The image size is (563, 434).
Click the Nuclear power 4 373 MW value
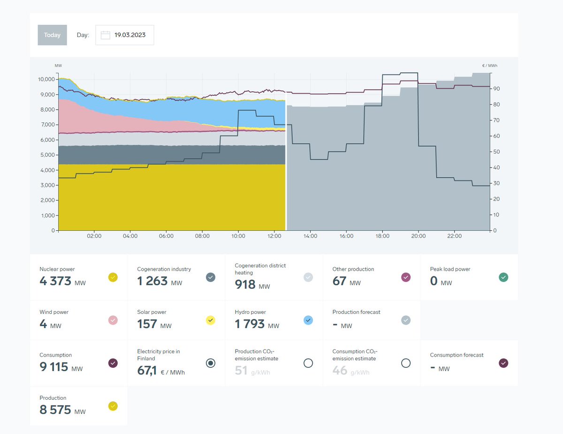pyautogui.click(x=62, y=281)
